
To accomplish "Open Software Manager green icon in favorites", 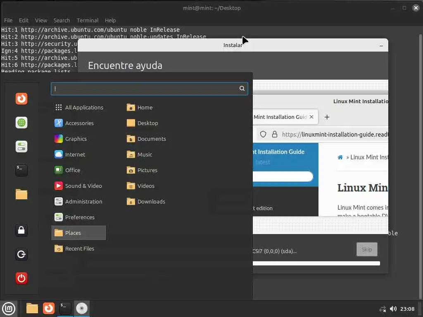I will [x=21, y=123].
